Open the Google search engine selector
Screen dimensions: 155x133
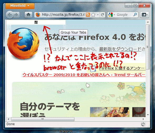pos(112,15)
